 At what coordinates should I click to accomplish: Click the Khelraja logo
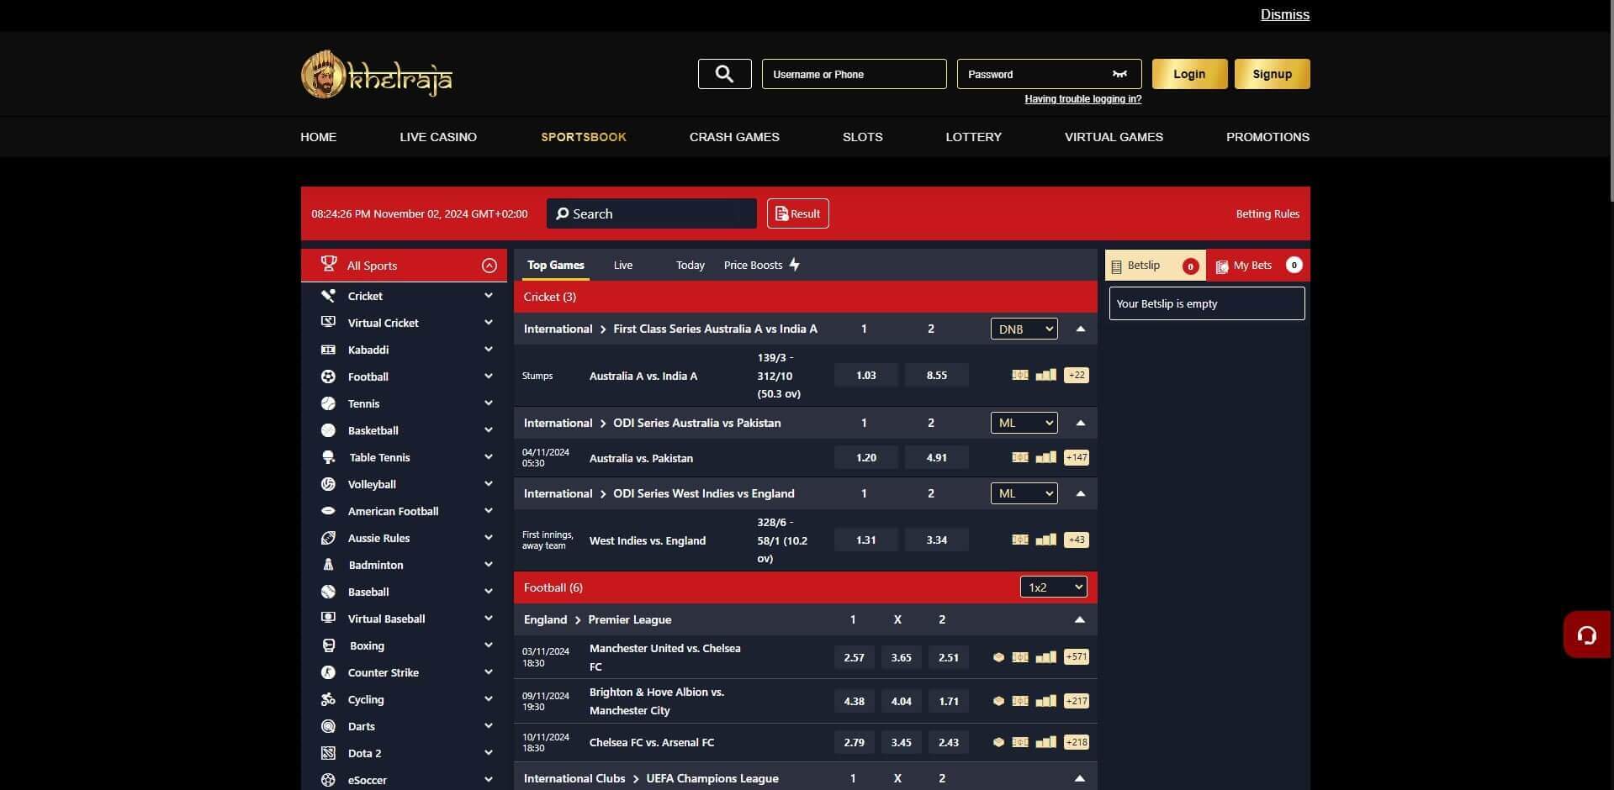click(x=377, y=75)
